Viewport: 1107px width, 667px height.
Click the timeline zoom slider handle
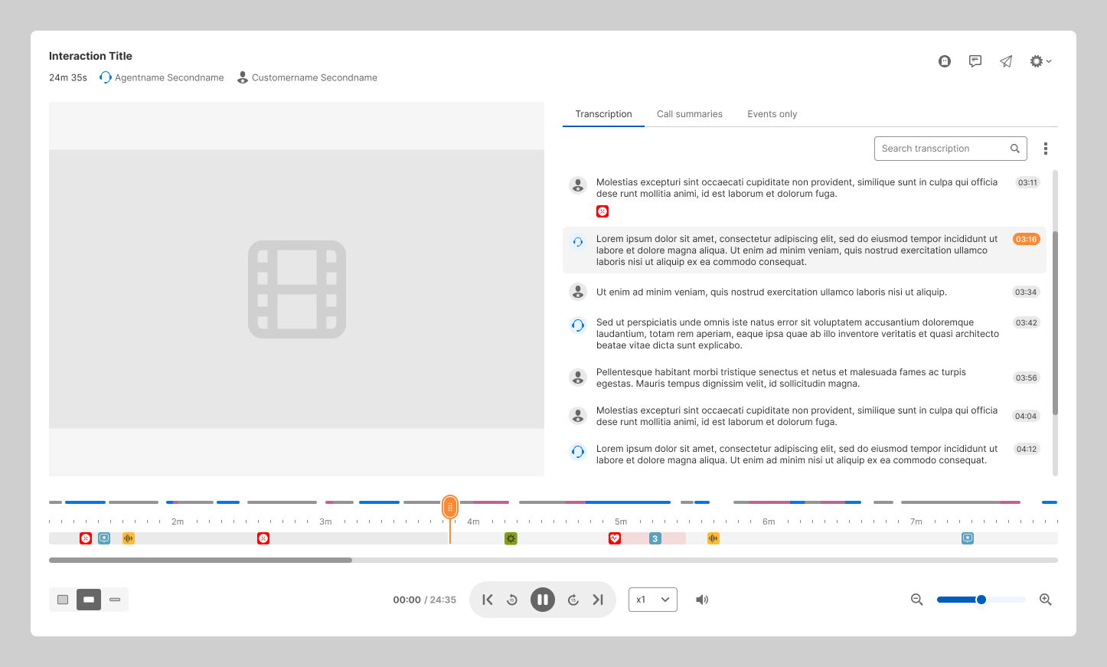coord(981,600)
